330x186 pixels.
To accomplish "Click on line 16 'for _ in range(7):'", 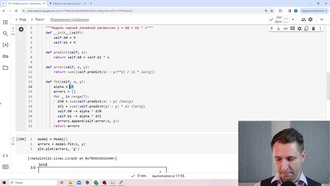I will click(71, 97).
